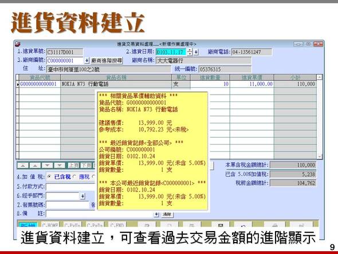Click the 廠商編號 field C000000001
Viewport: 338px width, 254px height.
coord(65,61)
